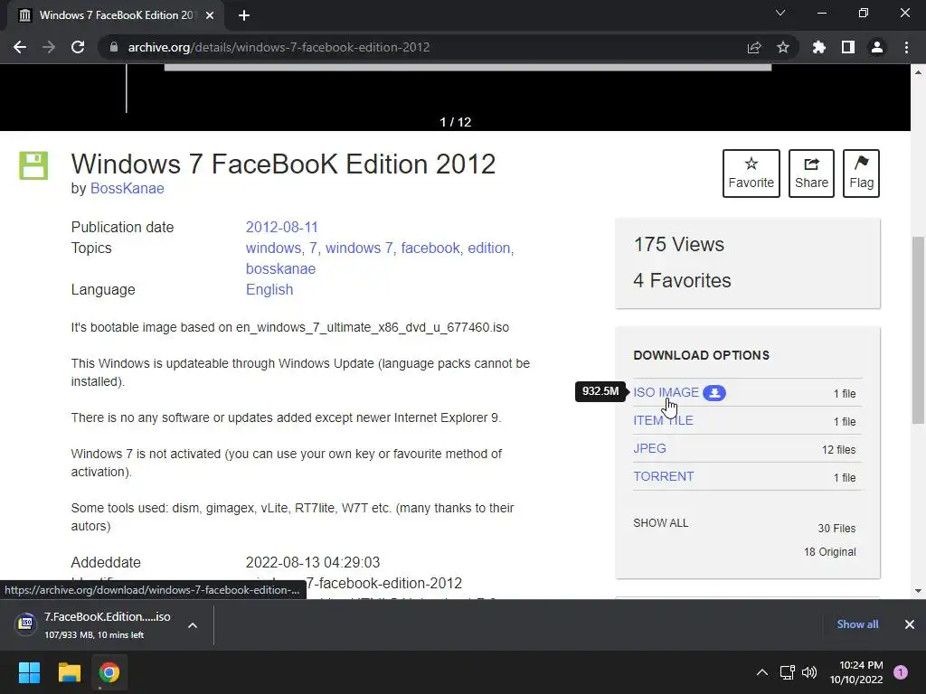The width and height of the screenshot is (926, 694).
Task: Open a new browser tab
Action: 244,15
